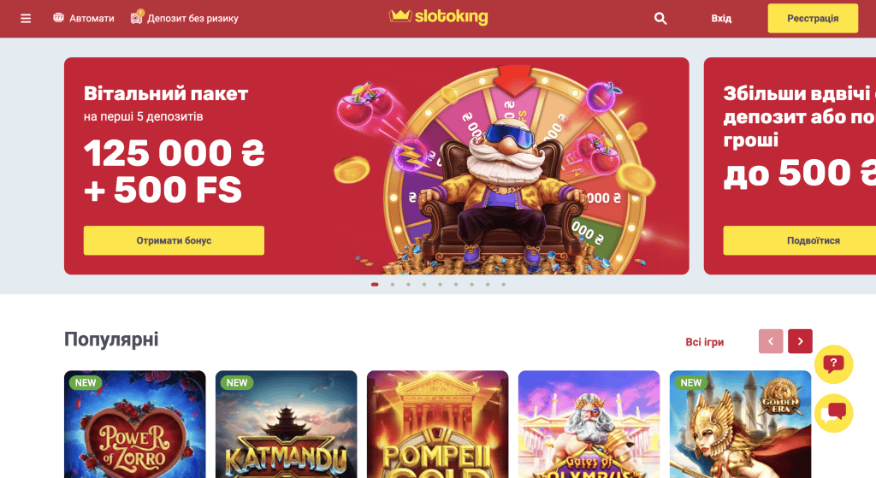The image size is (876, 478).
Task: Select the second carousel slide dot
Action: pyautogui.click(x=392, y=285)
